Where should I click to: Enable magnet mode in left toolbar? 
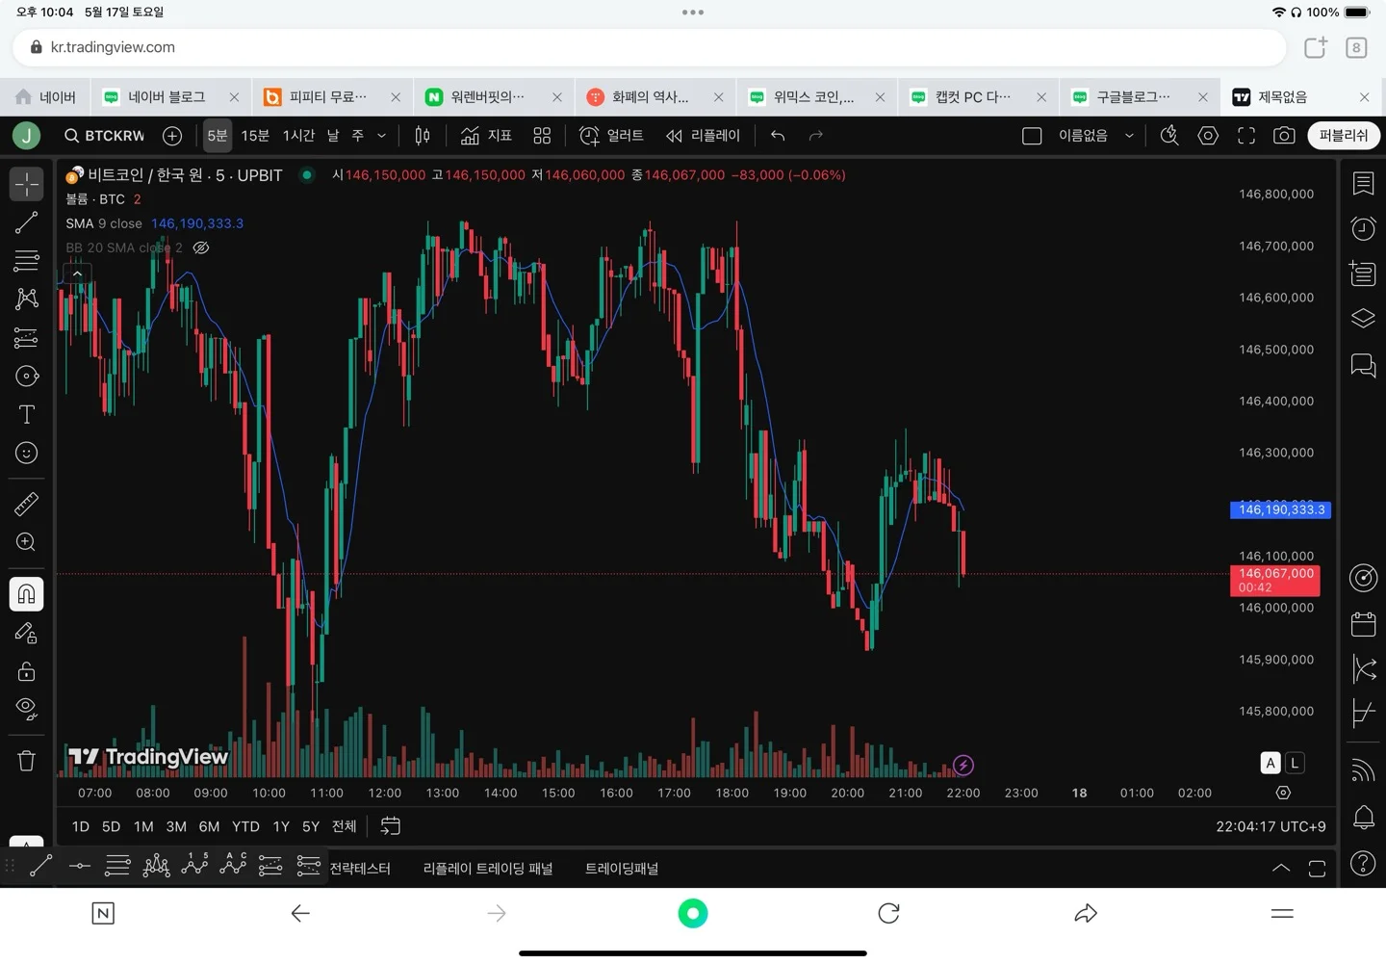click(x=26, y=594)
